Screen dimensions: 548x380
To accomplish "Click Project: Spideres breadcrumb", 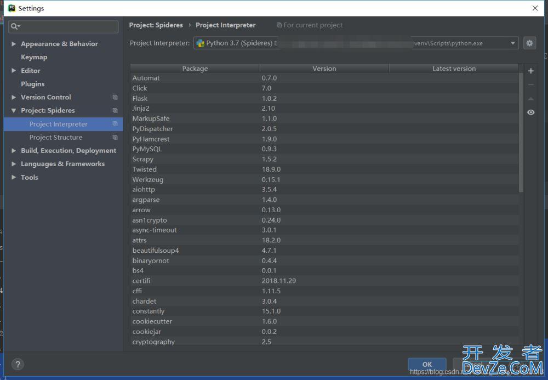I will click(x=156, y=25).
